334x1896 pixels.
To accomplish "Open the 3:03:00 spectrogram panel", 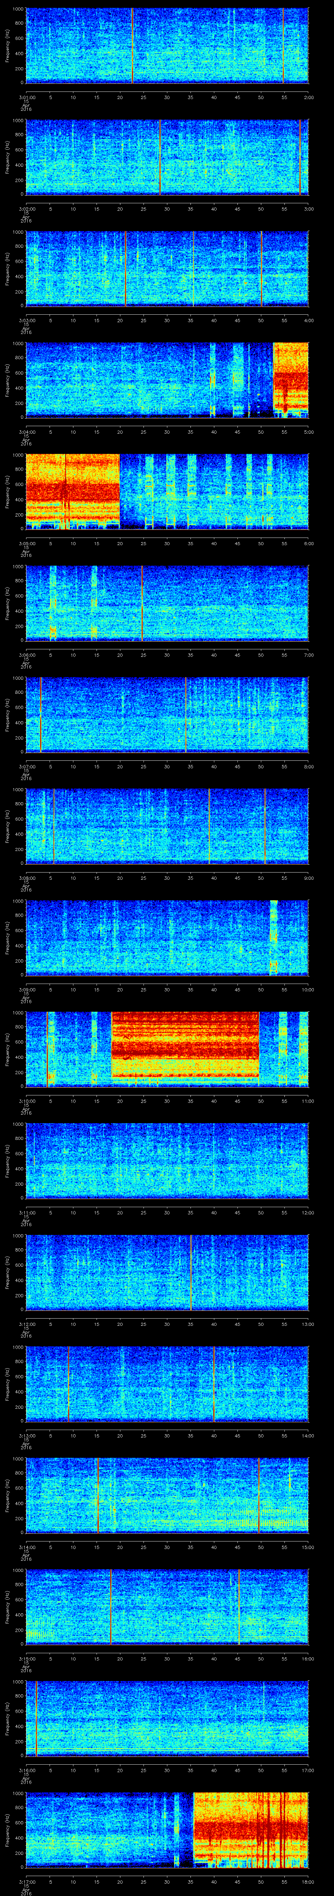I will (167, 269).
